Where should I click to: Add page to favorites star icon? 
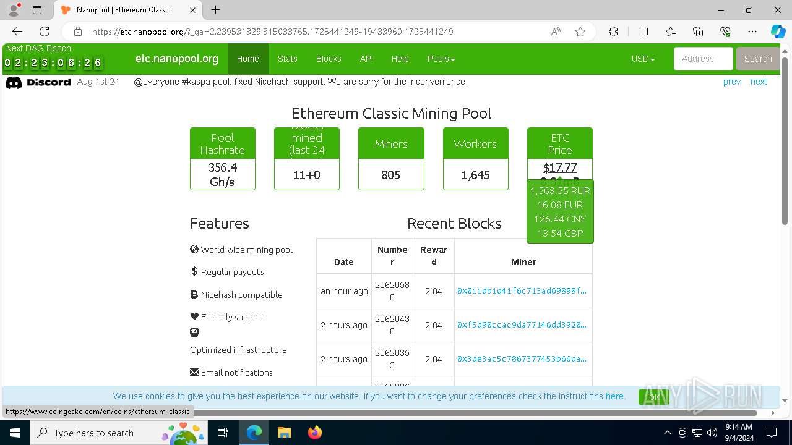tap(580, 32)
